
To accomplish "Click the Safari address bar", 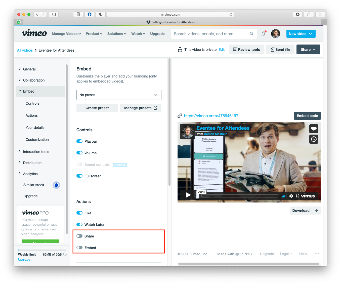I will coord(170,14).
